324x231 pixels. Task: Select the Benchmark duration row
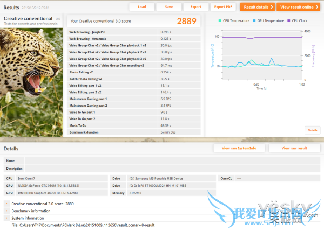click(134, 132)
